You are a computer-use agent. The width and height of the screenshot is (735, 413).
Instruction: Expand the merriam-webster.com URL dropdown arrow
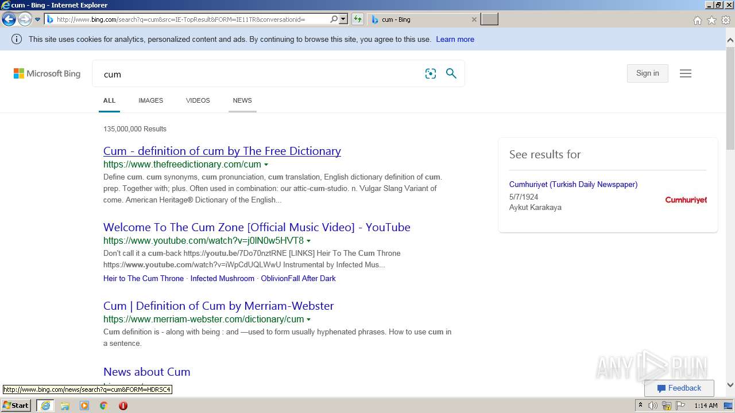[x=308, y=320]
